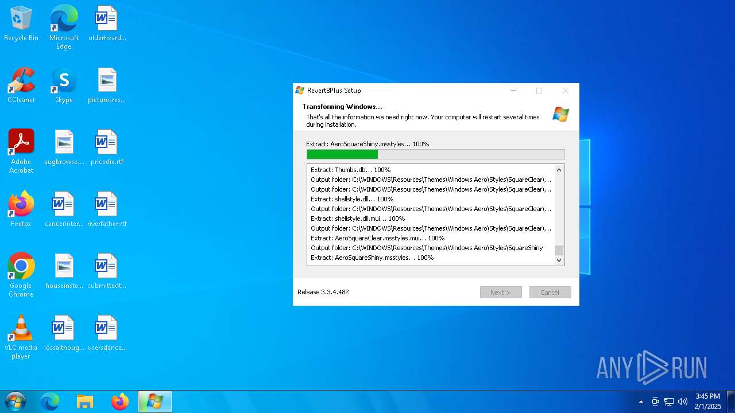Click the extraction progress bar
Image resolution: width=735 pixels, height=413 pixels.
(436, 154)
